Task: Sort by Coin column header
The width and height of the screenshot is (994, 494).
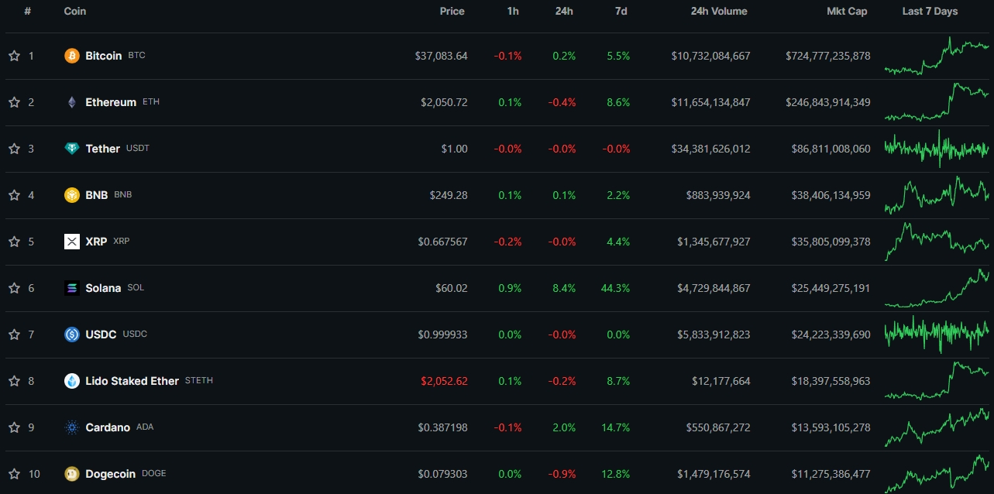Action: click(x=75, y=11)
